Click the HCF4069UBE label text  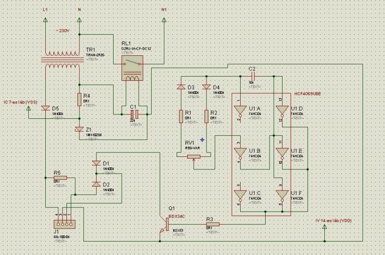pyautogui.click(x=308, y=94)
